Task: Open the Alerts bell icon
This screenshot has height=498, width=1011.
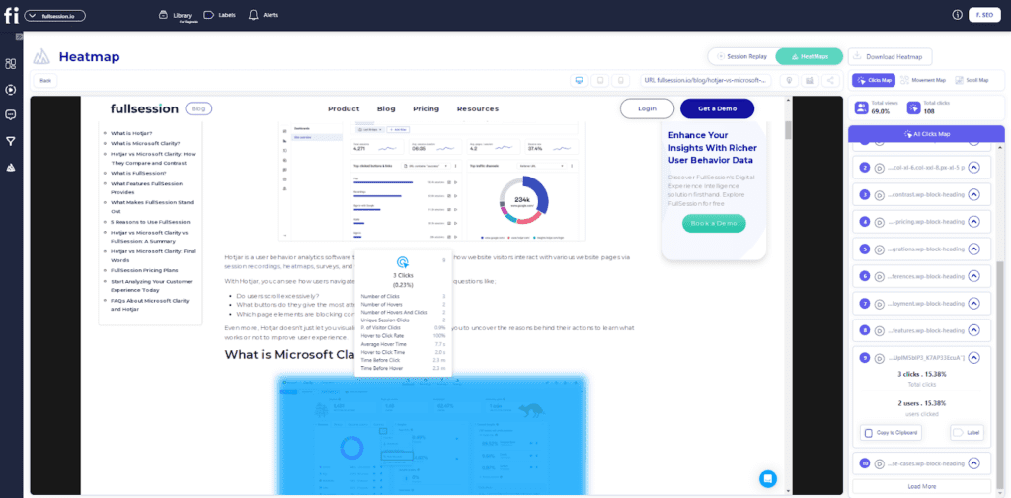Action: pos(254,15)
